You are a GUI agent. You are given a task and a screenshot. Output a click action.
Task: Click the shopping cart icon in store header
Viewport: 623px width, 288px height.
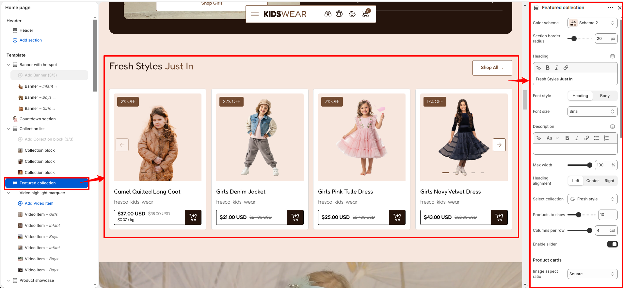366,14
